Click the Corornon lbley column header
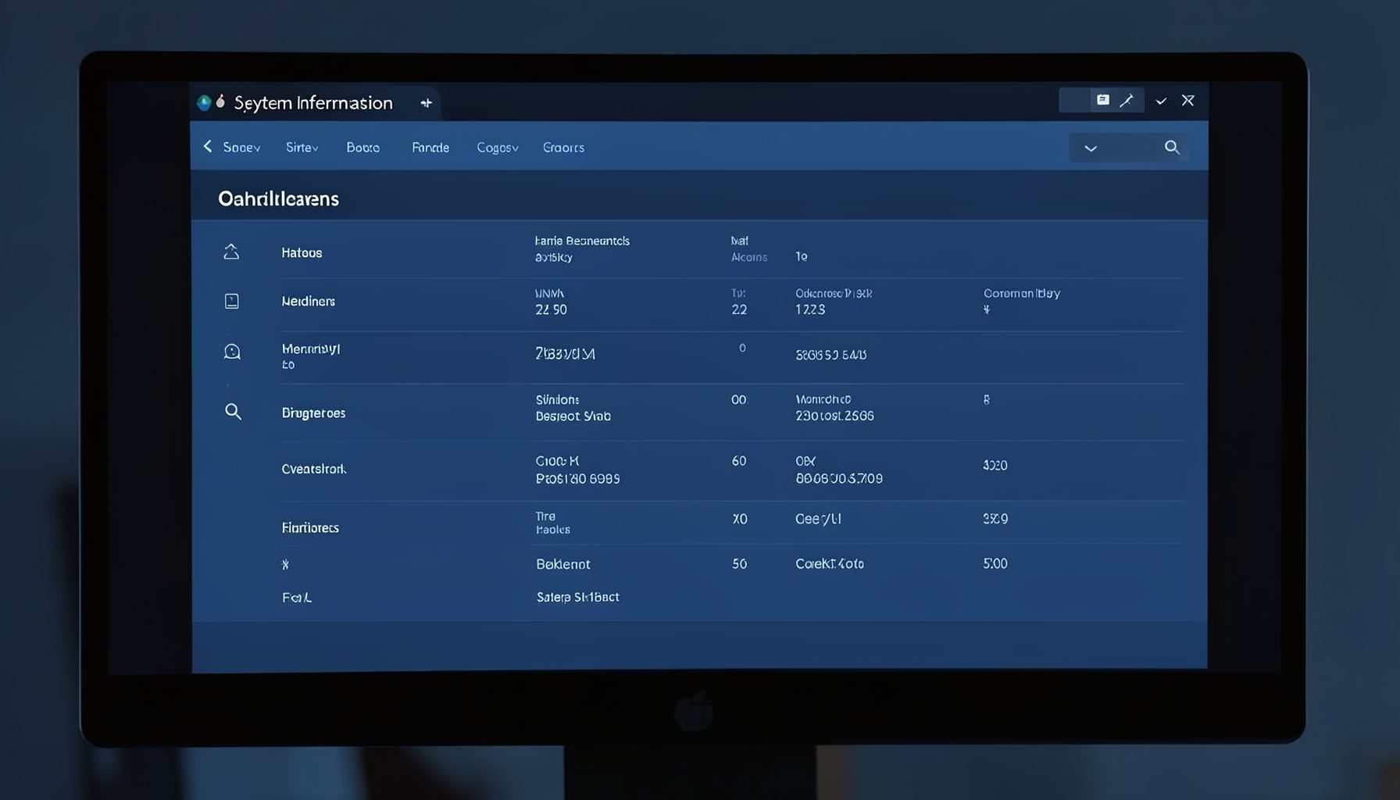The image size is (1400, 800). [x=1021, y=293]
